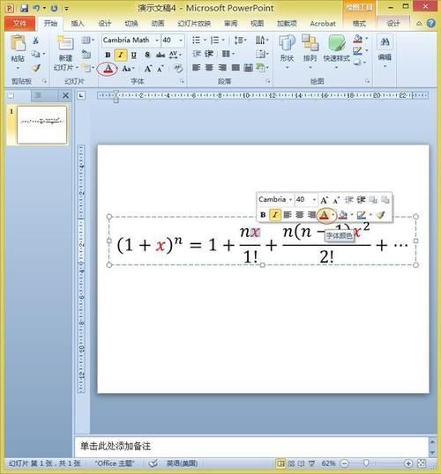Justify paragraph text in ribbon
The width and height of the screenshot is (441, 474).
(235, 68)
